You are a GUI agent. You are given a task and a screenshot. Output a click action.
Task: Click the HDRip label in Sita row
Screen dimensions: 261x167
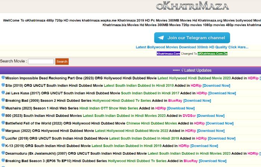coord(196,86)
